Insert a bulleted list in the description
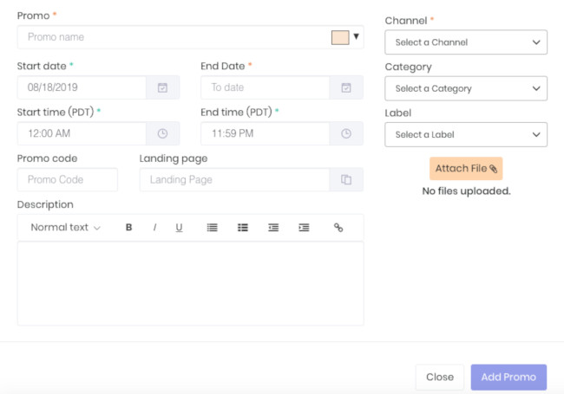This screenshot has height=394, width=564. click(243, 228)
